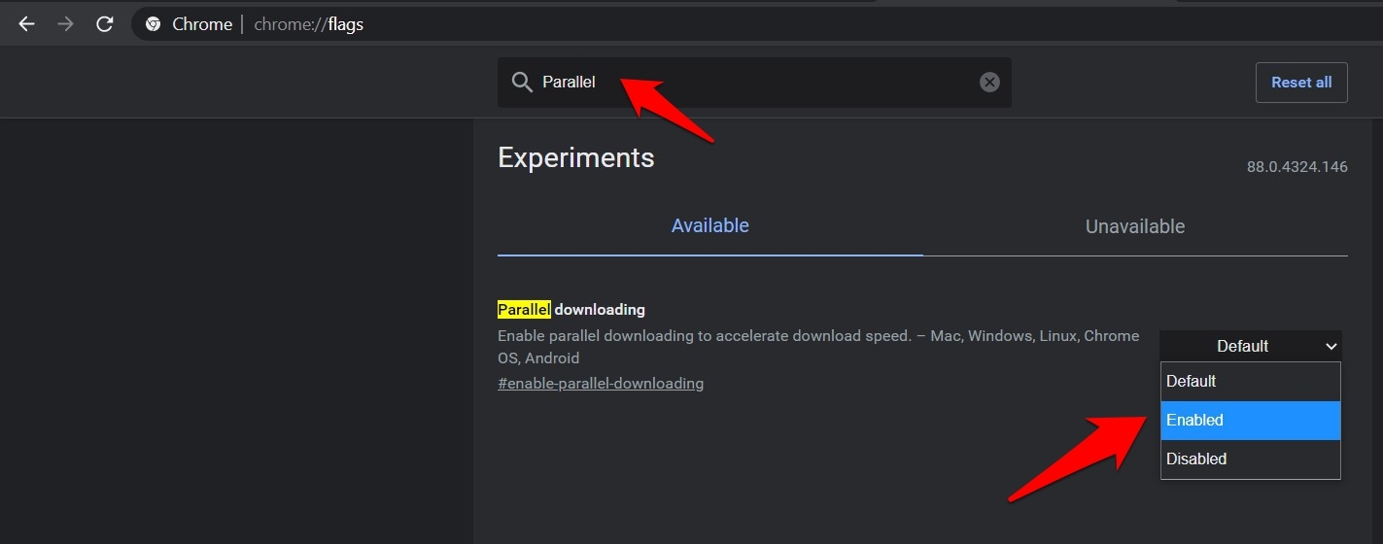Clear the search text with X icon

[x=989, y=83]
